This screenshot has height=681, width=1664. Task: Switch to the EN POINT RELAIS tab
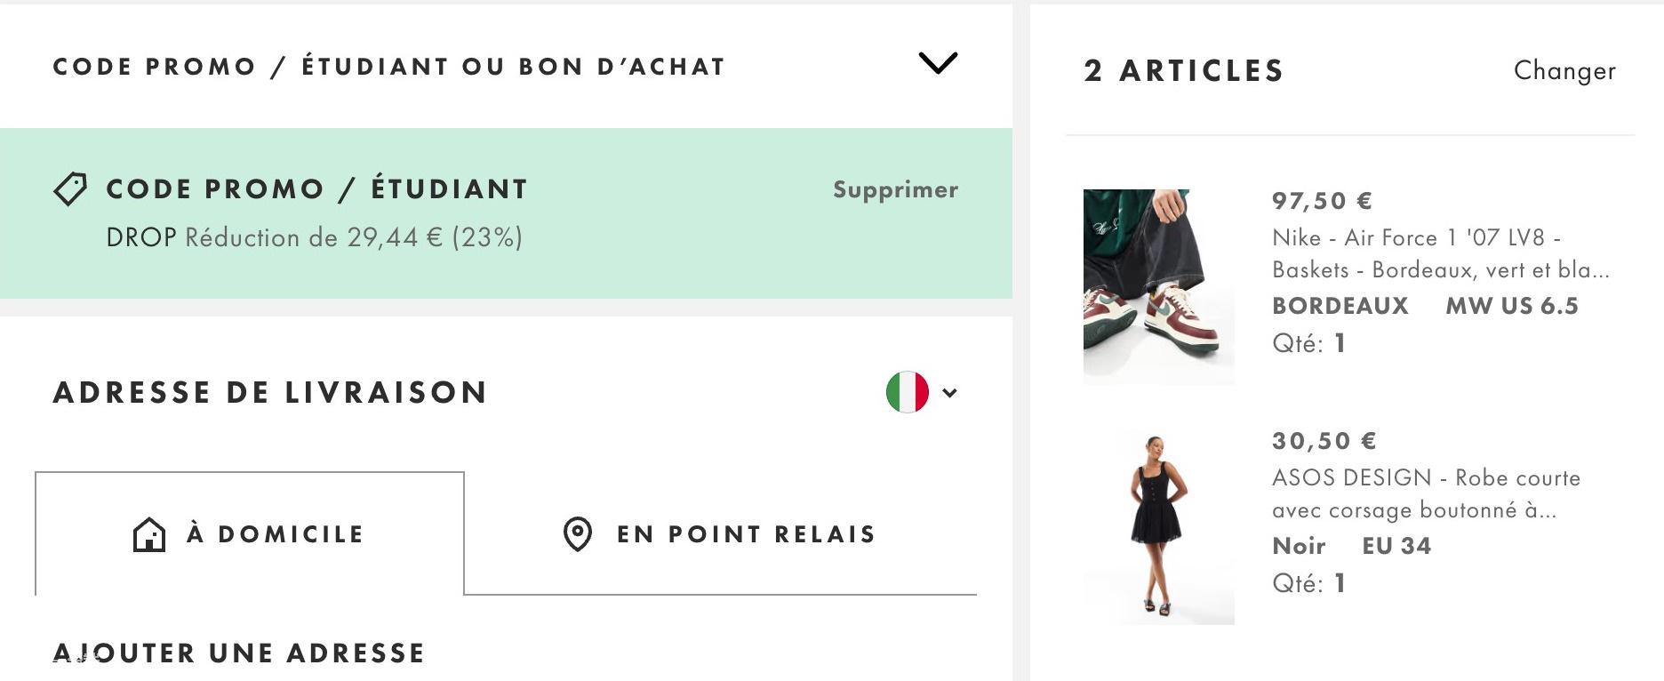[x=720, y=533]
